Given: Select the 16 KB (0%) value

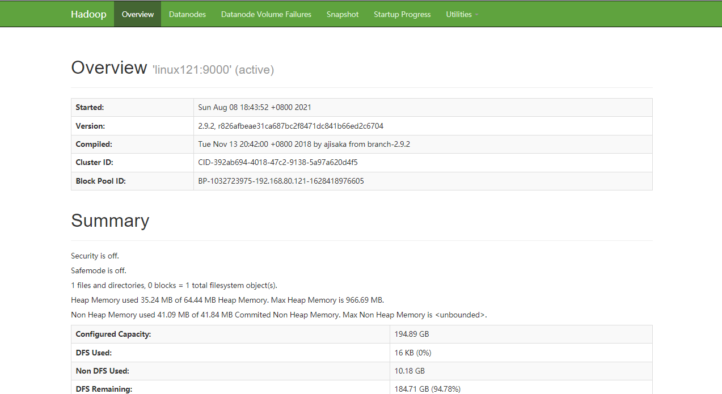Looking at the screenshot, I should coord(413,353).
